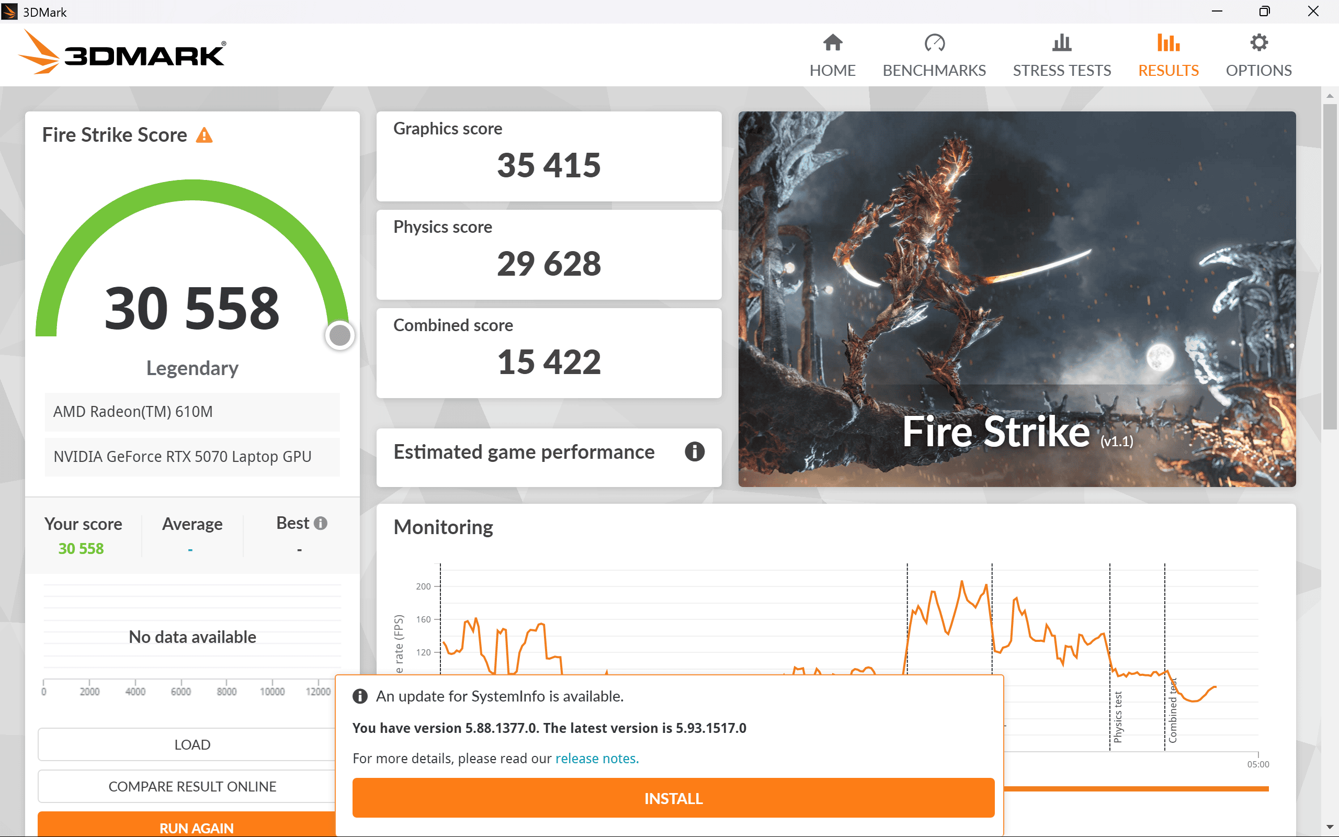
Task: Click the Home house icon
Action: tap(832, 42)
